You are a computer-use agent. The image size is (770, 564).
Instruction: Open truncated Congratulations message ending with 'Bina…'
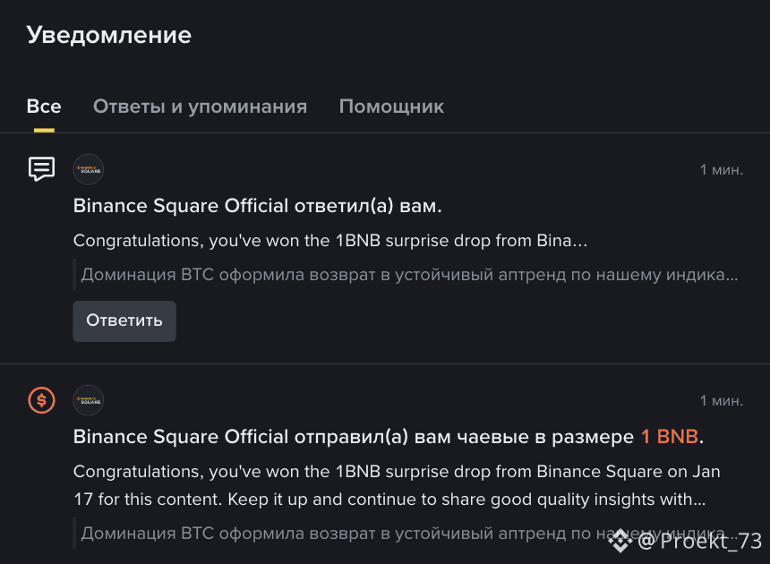pyautogui.click(x=330, y=241)
